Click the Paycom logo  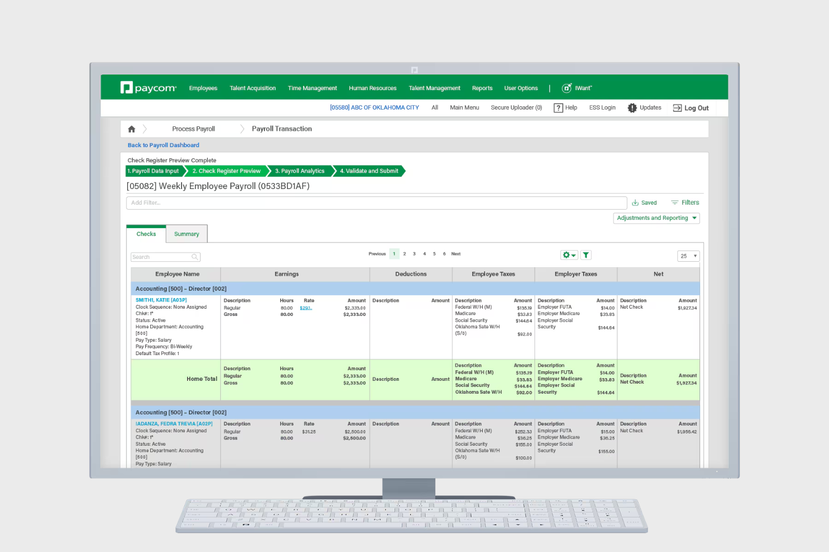pyautogui.click(x=147, y=87)
